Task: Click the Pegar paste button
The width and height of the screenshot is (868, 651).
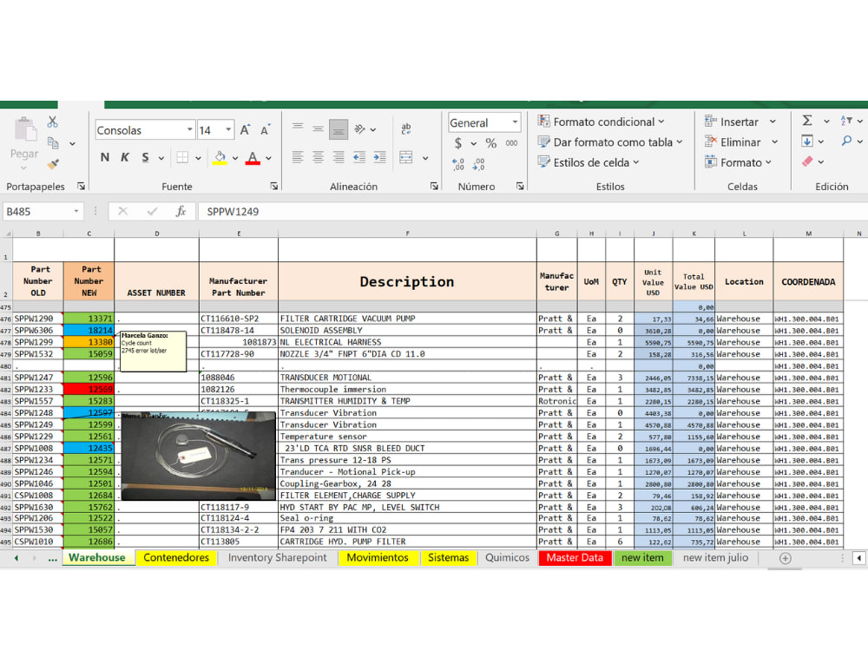Action: tap(24, 143)
